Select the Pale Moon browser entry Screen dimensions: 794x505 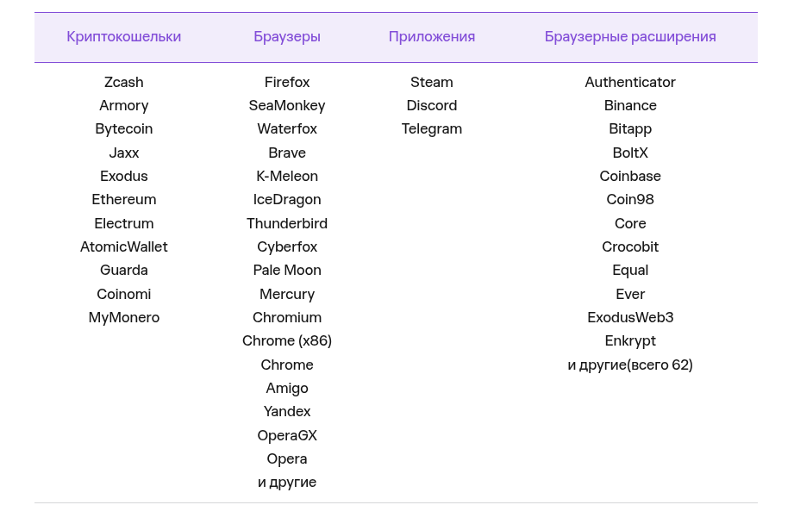[x=287, y=271]
